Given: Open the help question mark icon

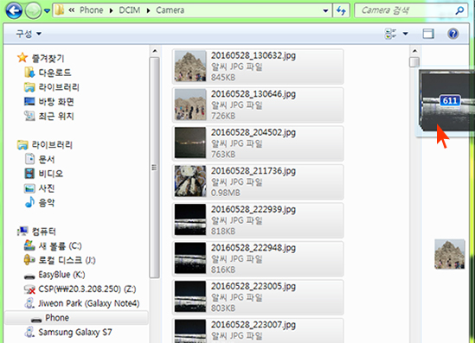Looking at the screenshot, I should (453, 34).
